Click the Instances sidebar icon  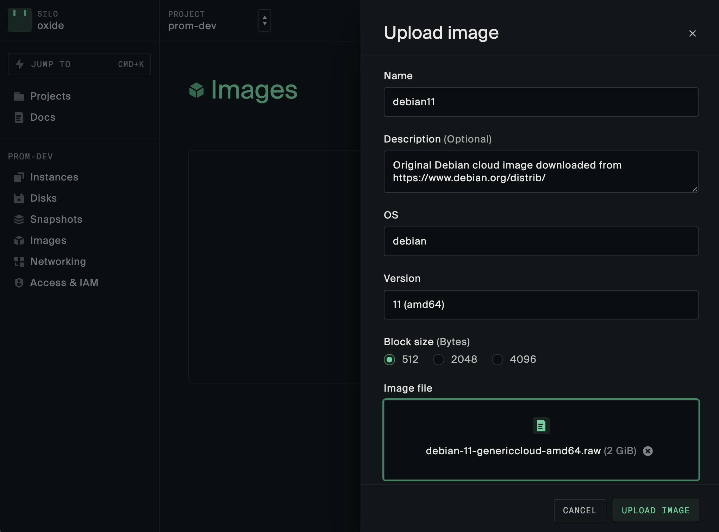point(19,177)
